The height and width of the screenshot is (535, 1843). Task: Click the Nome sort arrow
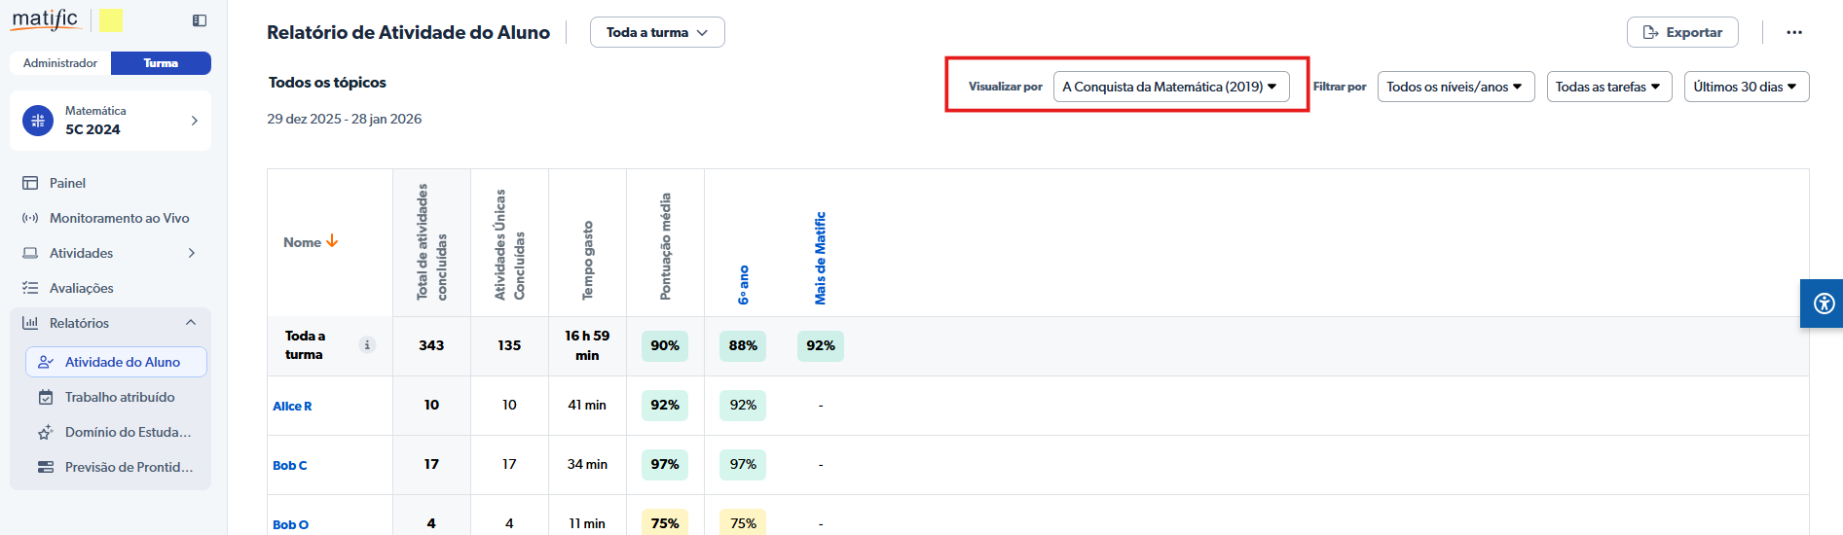(x=333, y=241)
